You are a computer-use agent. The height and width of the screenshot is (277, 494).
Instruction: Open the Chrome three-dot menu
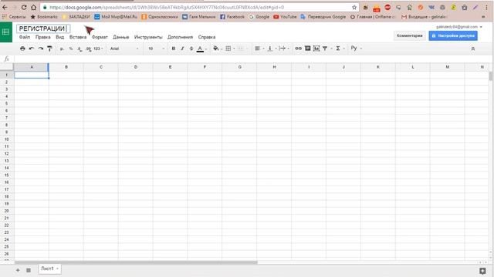pyautogui.click(x=486, y=7)
